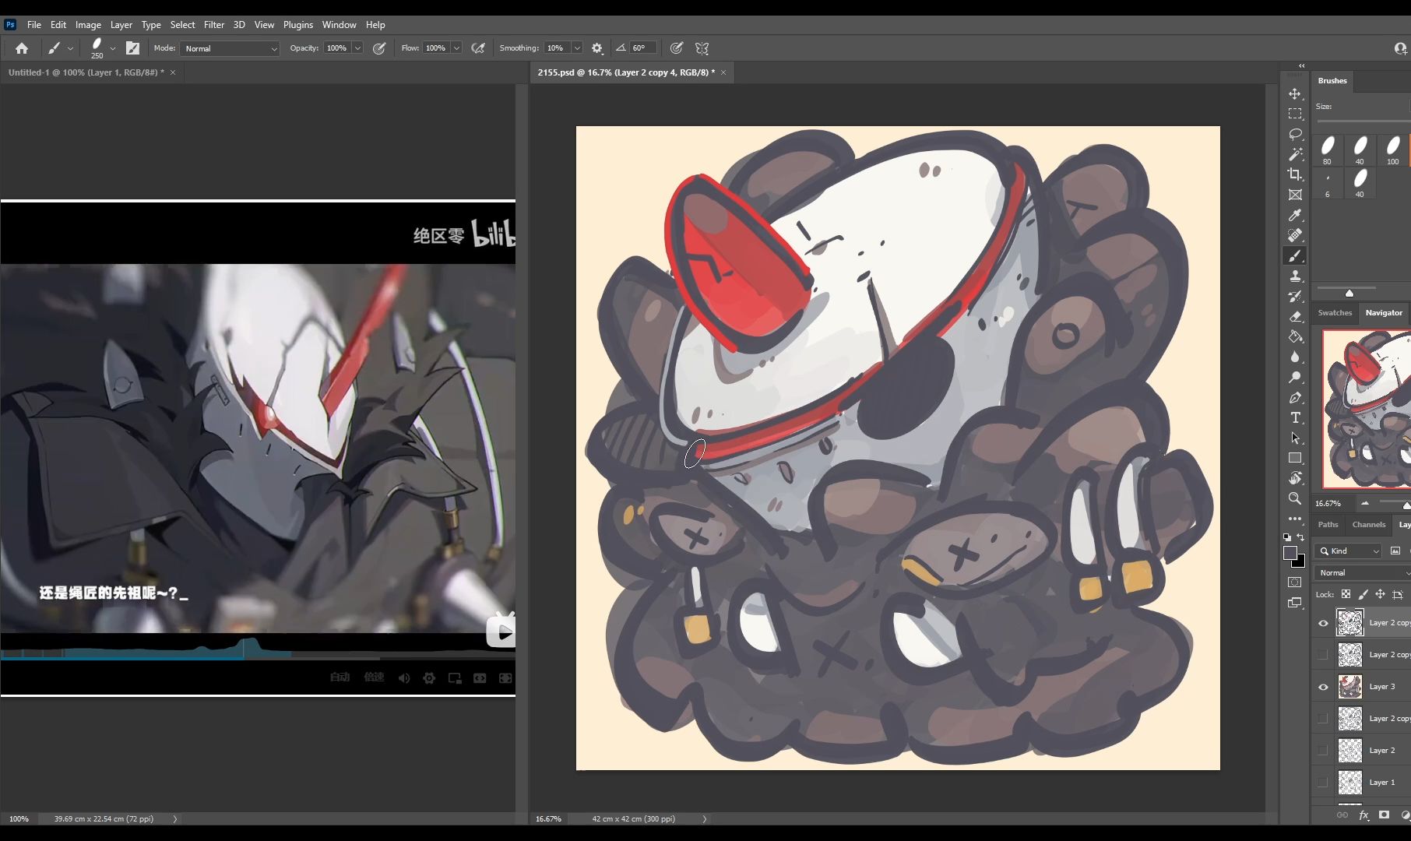The image size is (1411, 841).
Task: Select the Hand tool
Action: (x=1295, y=478)
